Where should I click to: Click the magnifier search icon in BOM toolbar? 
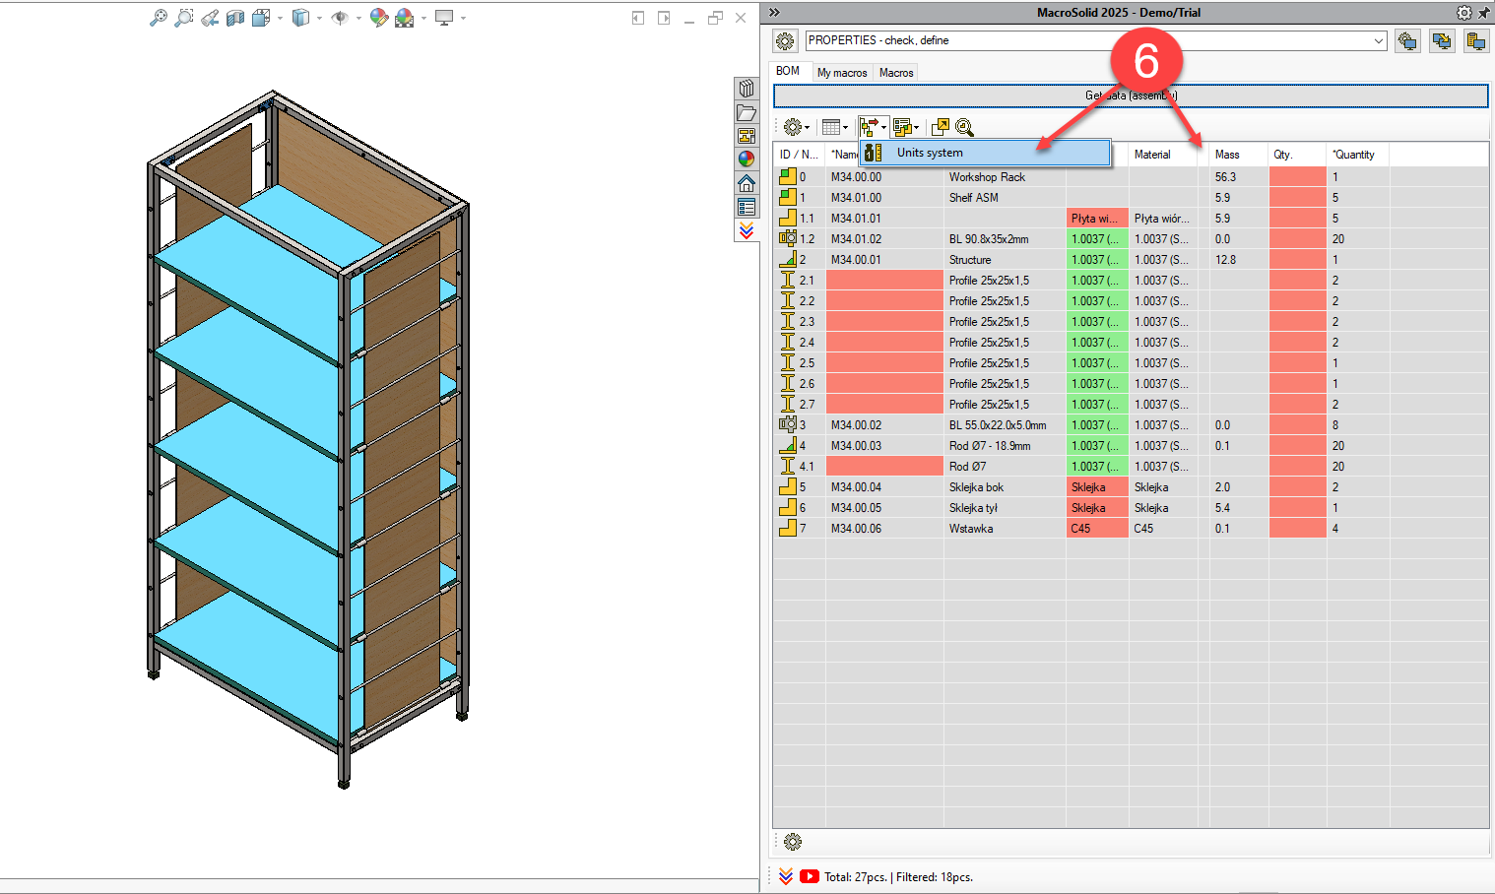965,127
